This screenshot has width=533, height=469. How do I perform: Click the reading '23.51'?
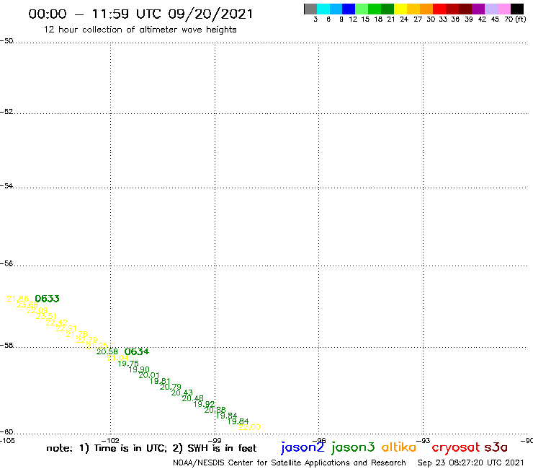[46, 317]
